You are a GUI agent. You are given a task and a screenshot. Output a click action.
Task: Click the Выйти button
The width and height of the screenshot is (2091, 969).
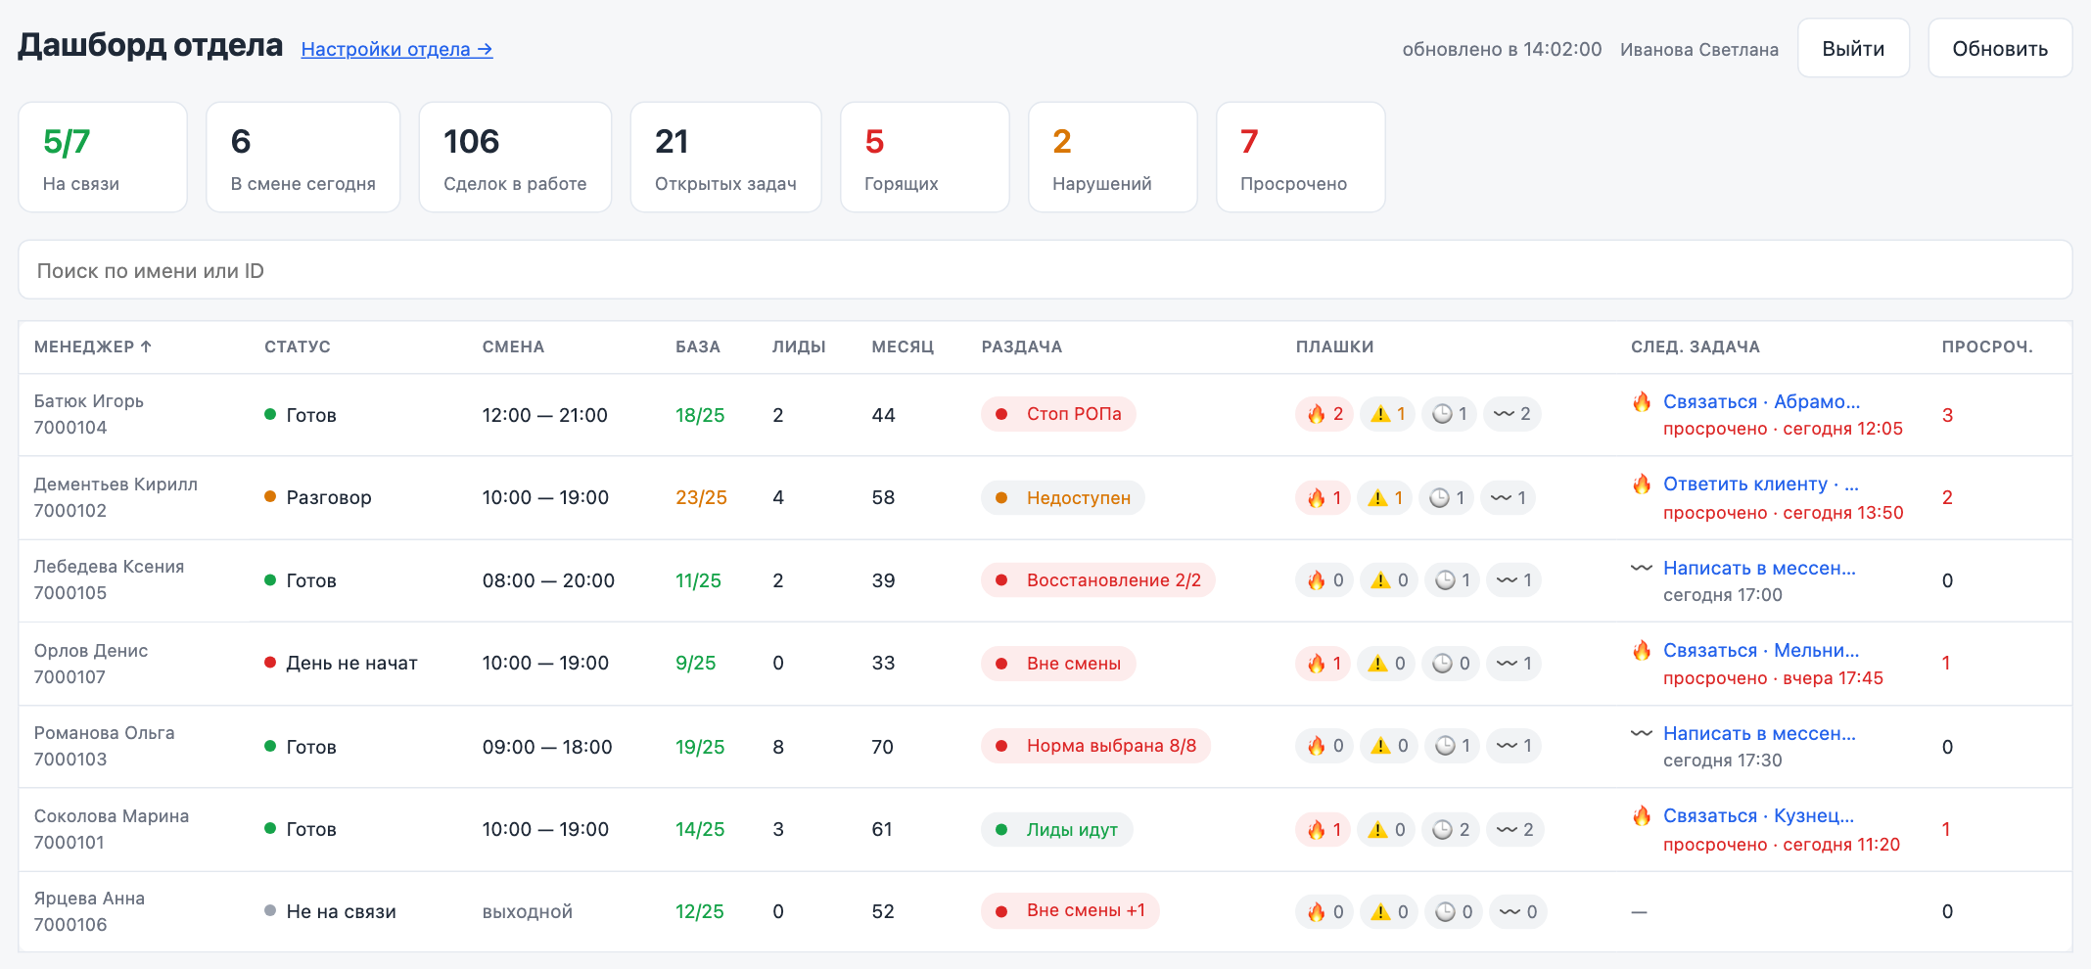pyautogui.click(x=1853, y=48)
